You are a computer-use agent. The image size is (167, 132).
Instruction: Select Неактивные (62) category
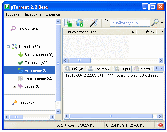tap(39, 78)
